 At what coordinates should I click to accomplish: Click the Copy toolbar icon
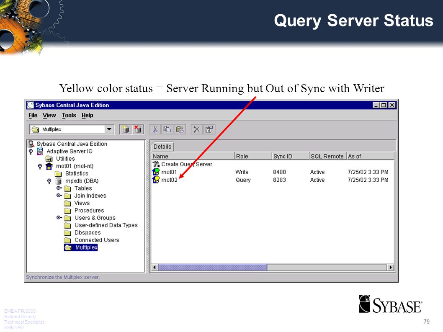(167, 129)
